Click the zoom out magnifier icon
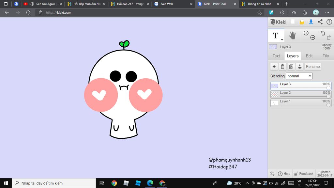Screen dimensions: 334x188 (x=312, y=38)
